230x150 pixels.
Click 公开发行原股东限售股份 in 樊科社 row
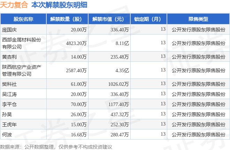click(199, 84)
